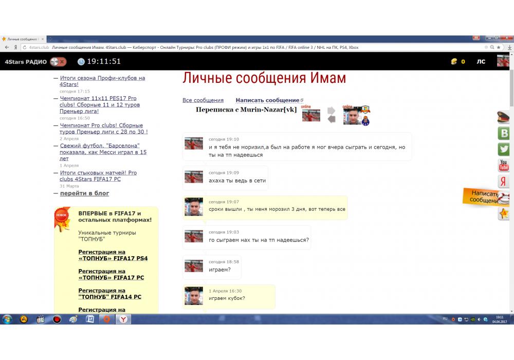The width and height of the screenshot is (514, 360).
Task: Open the ЛС private messages menu
Action: [481, 62]
